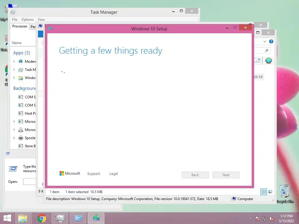The image size is (299, 224).
Task: Open File Explorer from the taskbar
Action: click(x=23, y=218)
